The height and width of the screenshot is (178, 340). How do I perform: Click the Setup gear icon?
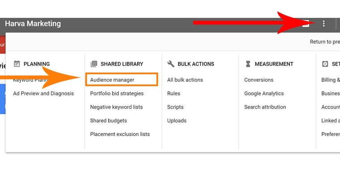click(x=325, y=64)
